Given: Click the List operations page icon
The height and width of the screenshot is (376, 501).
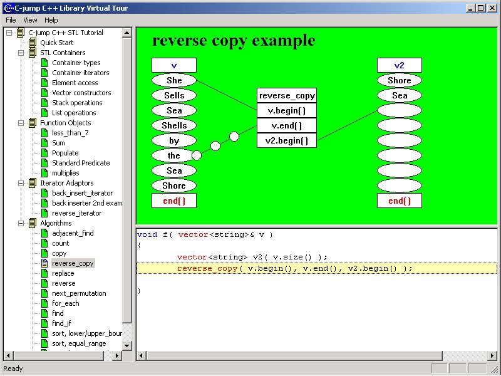Looking at the screenshot, I should click(44, 113).
